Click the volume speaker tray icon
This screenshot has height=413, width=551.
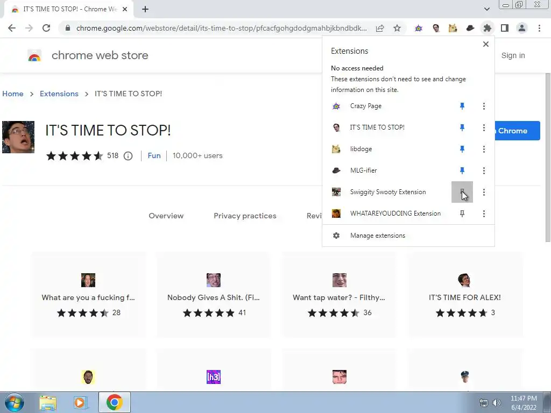[497, 403]
